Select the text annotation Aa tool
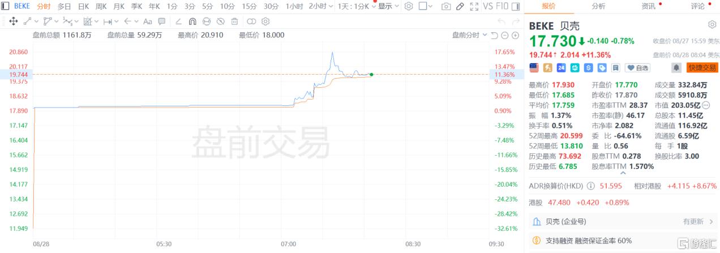Screen dimensions: 720x253 [148, 22]
